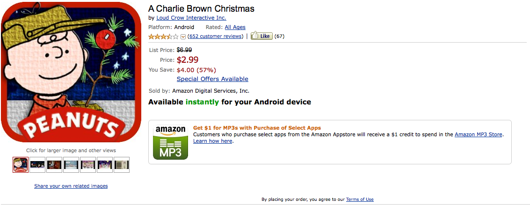Click the Learn how here link

(x=213, y=141)
